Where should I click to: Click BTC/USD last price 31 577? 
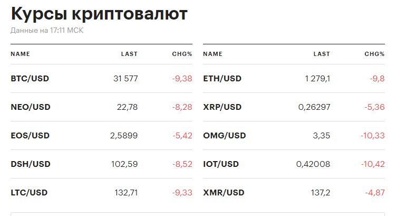(x=125, y=79)
